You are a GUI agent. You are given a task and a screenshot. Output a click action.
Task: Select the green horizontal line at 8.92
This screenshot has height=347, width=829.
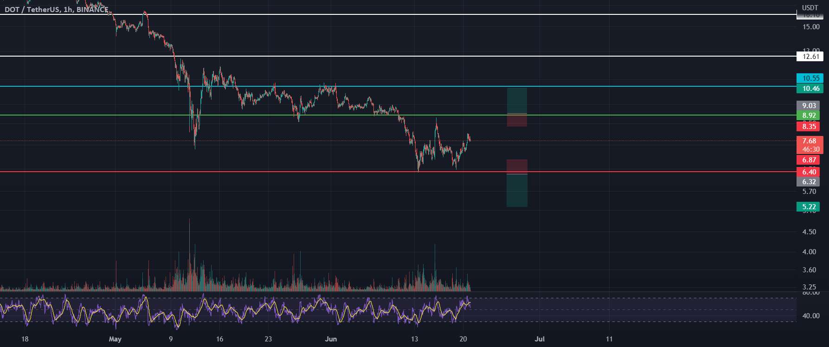coord(398,115)
